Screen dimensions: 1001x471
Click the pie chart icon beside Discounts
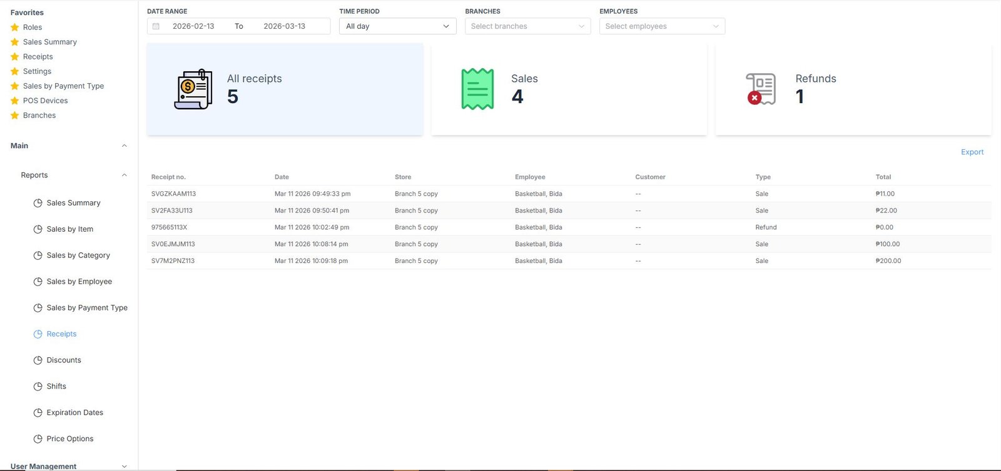(38, 360)
